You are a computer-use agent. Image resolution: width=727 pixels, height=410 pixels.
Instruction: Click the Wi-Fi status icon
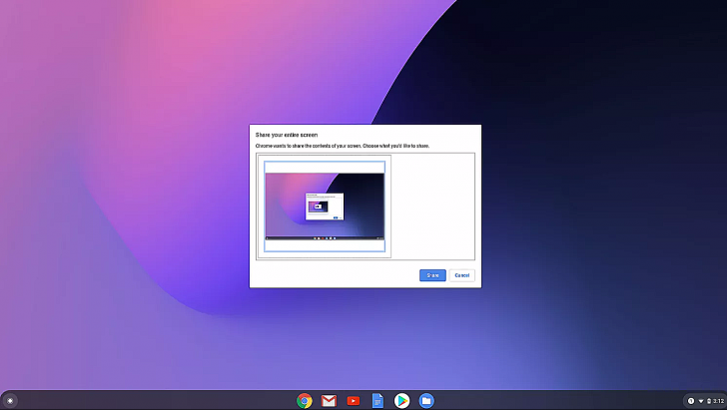[x=701, y=401]
